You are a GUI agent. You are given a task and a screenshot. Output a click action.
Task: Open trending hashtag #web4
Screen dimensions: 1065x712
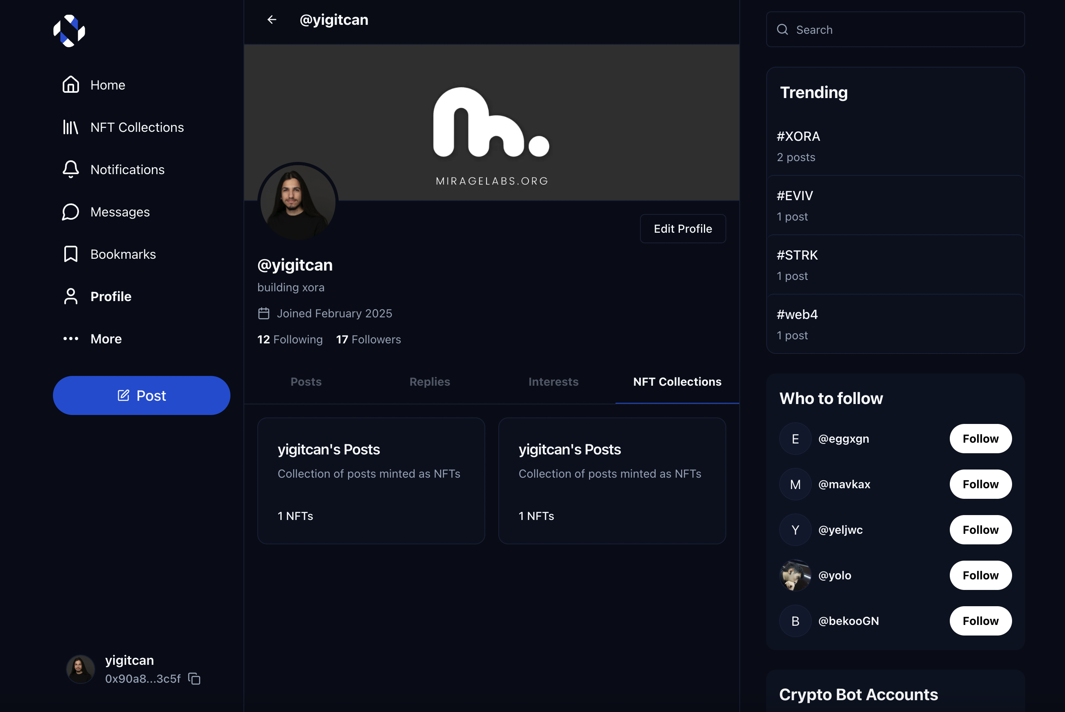click(x=797, y=314)
